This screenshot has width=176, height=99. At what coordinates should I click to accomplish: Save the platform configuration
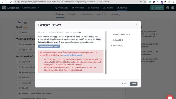[134, 84]
